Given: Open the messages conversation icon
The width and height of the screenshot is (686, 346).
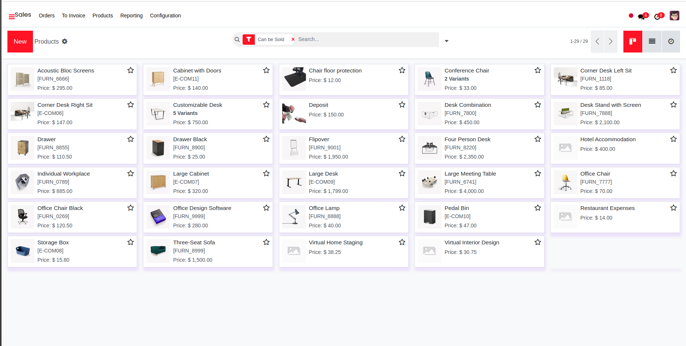Looking at the screenshot, I should click(x=641, y=17).
